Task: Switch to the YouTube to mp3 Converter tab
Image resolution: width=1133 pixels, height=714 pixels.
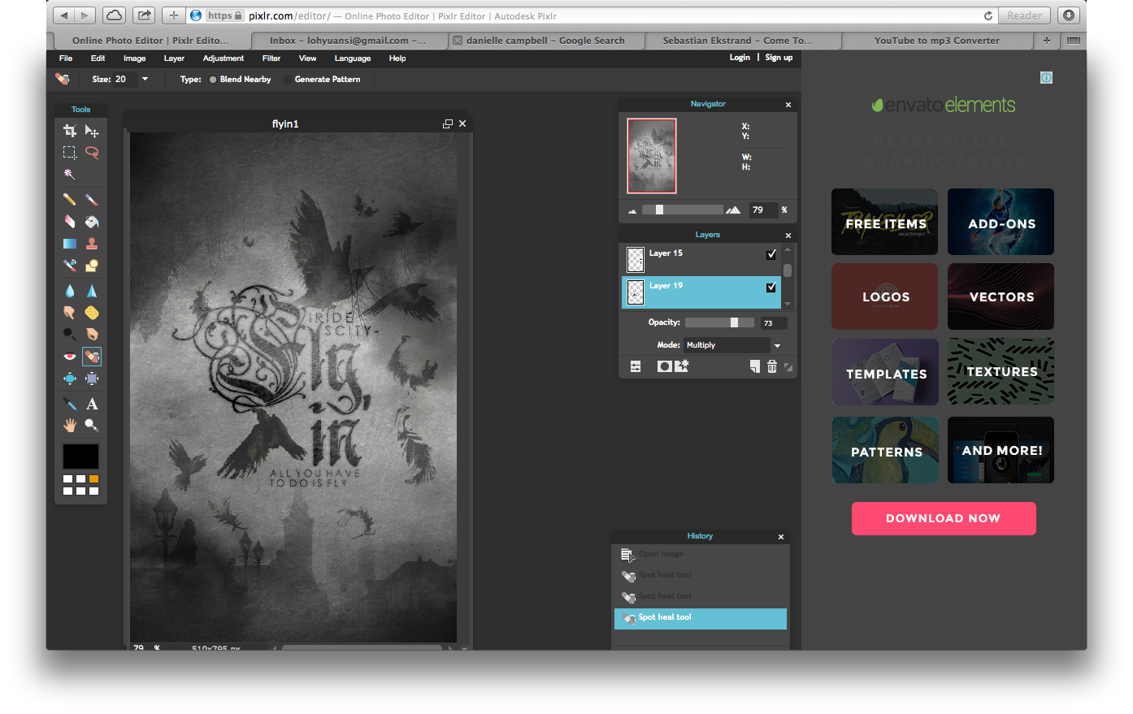Action: pyautogui.click(x=937, y=40)
